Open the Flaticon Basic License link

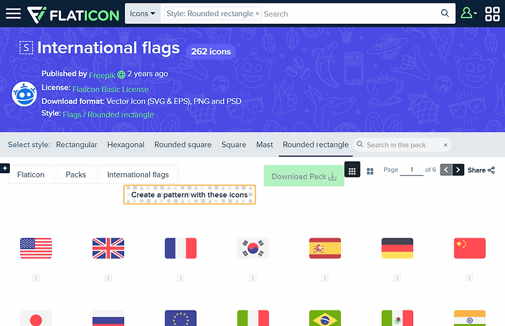click(111, 89)
